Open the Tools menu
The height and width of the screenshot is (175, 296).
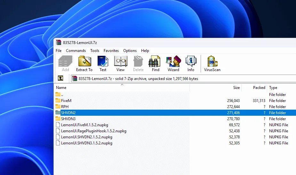tap(95, 51)
